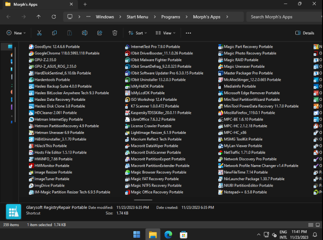Click the Share icon in toolbar

99,33
